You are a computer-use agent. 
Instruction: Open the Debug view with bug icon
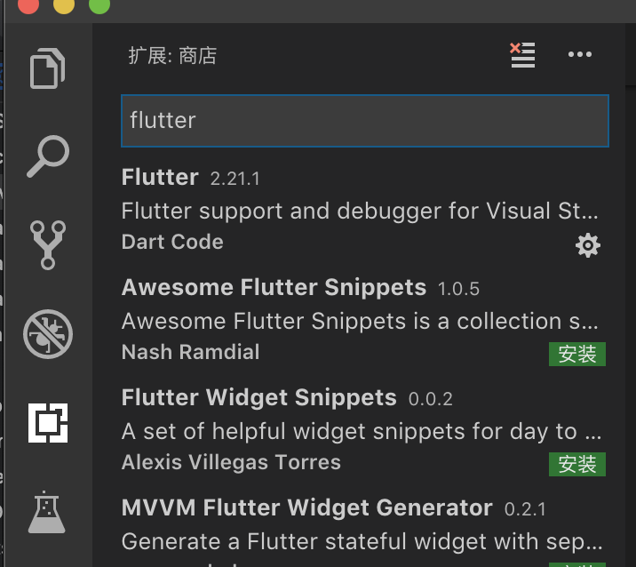click(48, 334)
